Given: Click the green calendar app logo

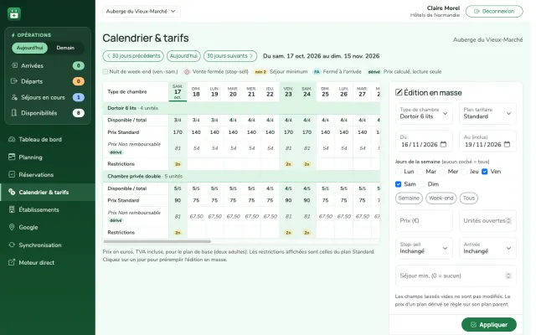Looking at the screenshot, I should click(14, 14).
